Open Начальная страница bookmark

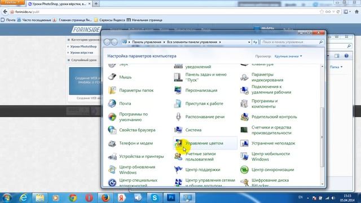point(144,20)
